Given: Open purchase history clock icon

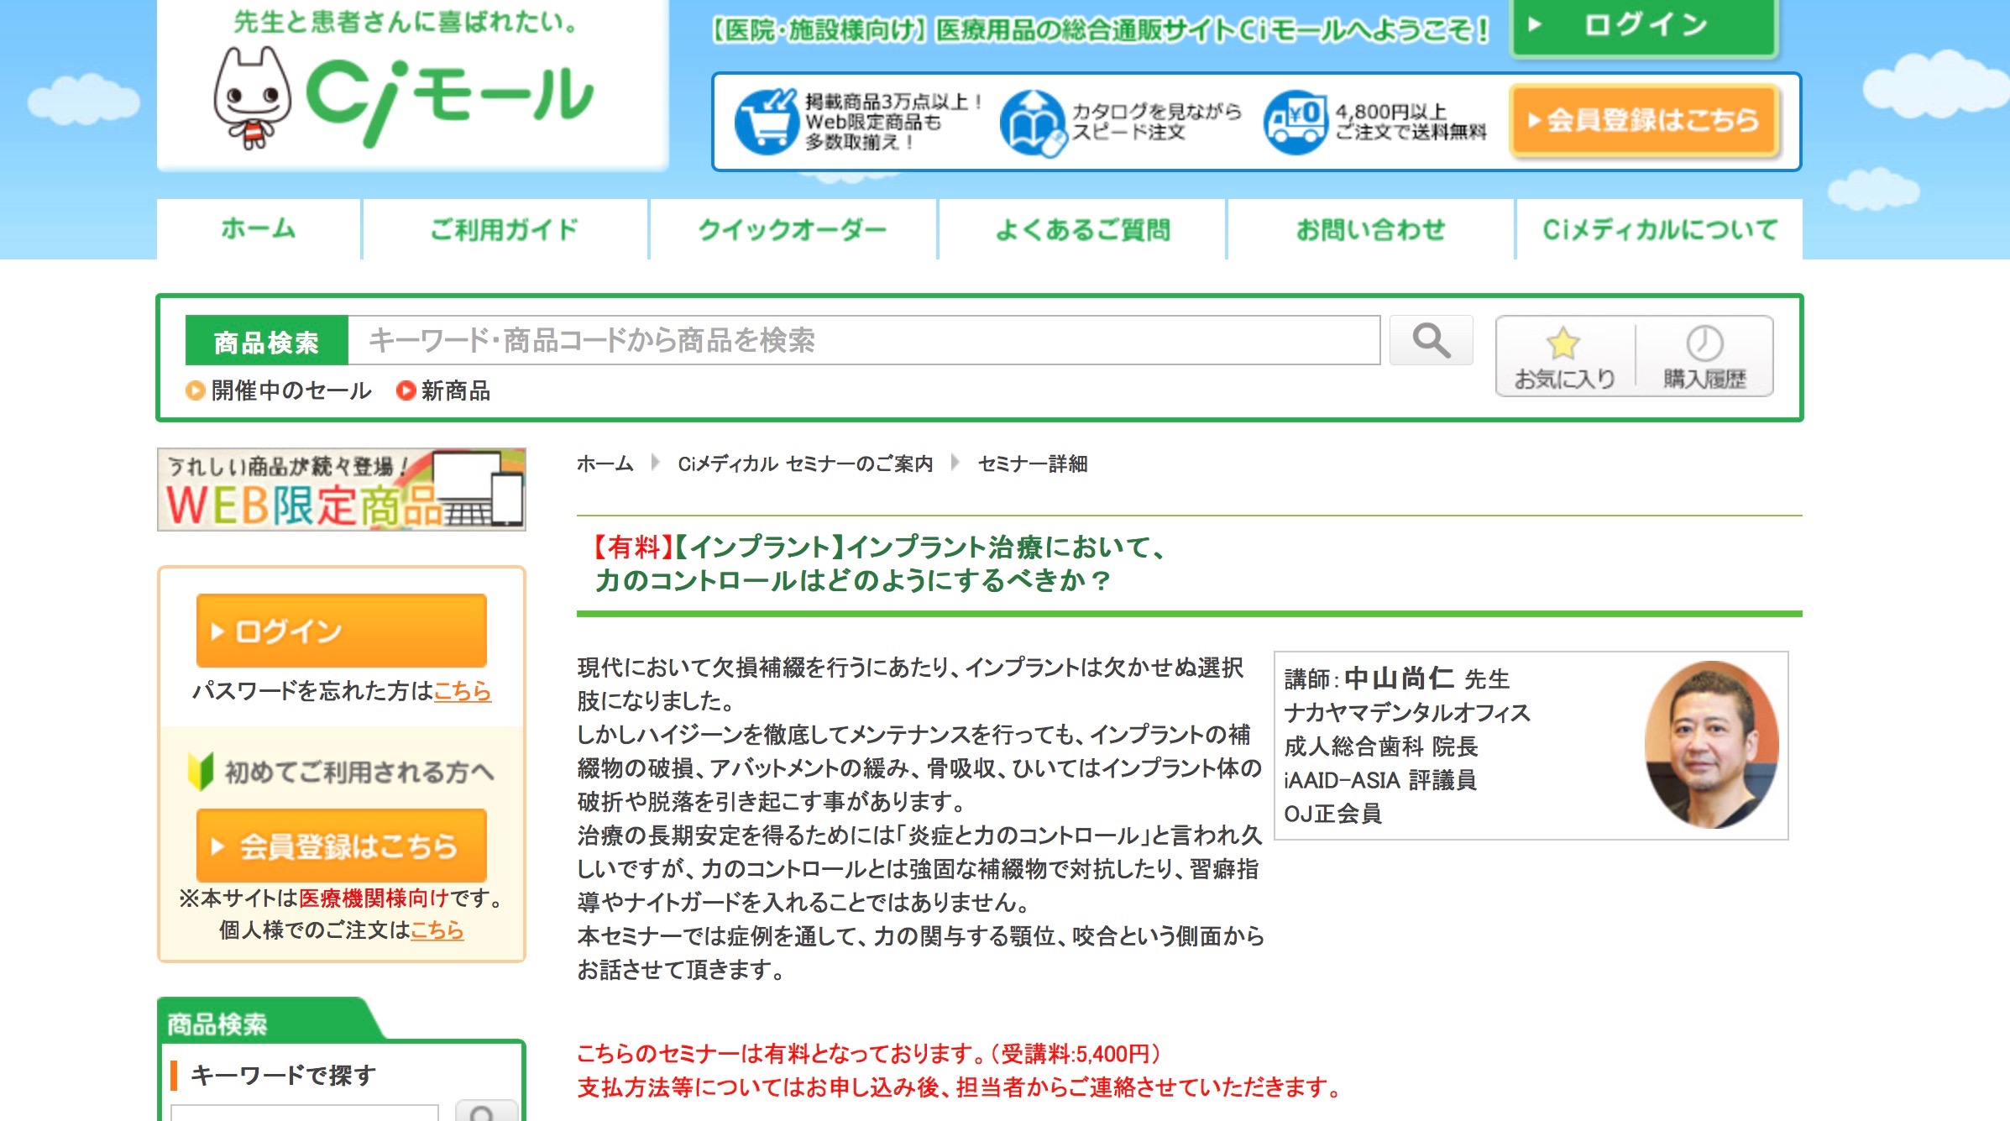Looking at the screenshot, I should (x=1704, y=343).
